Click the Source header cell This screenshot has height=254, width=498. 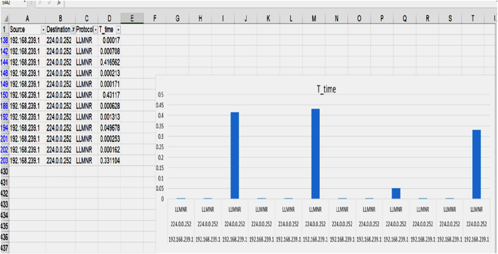[x=27, y=30]
